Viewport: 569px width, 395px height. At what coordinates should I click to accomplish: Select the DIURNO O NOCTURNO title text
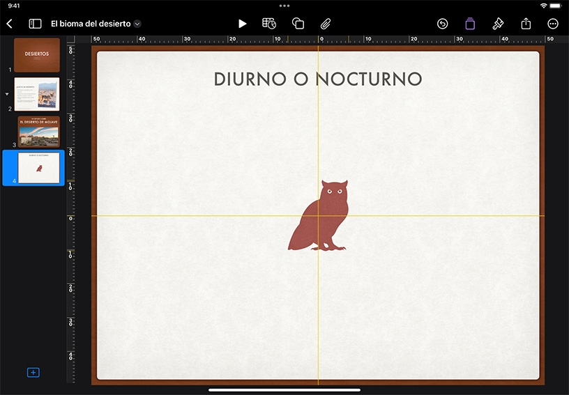coord(318,79)
